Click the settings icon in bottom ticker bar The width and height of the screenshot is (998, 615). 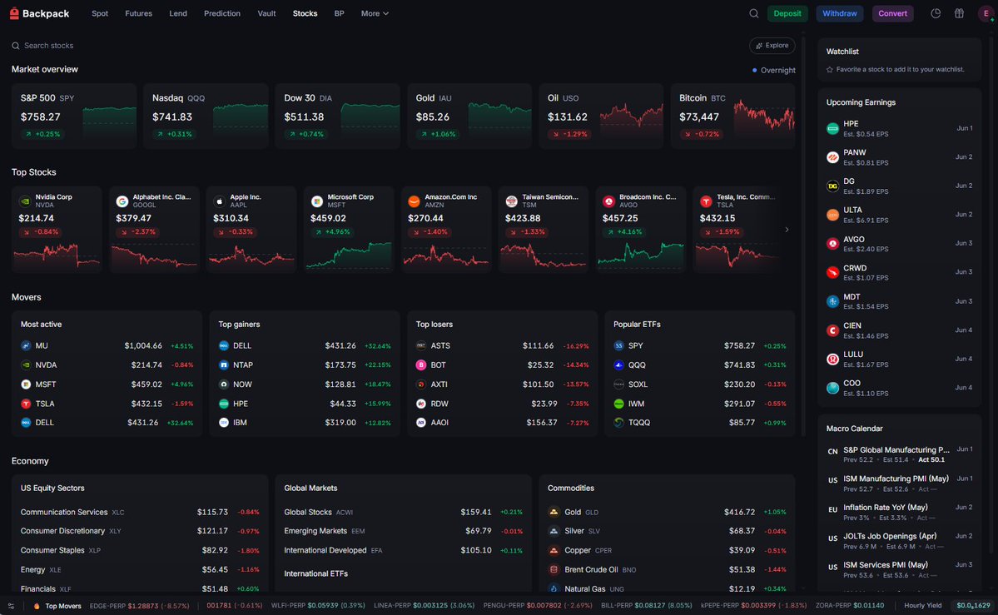click(11, 606)
